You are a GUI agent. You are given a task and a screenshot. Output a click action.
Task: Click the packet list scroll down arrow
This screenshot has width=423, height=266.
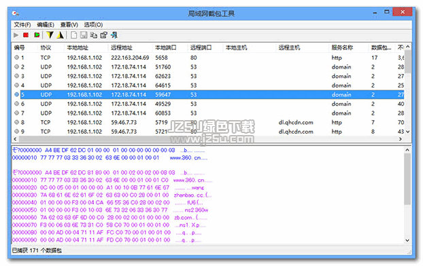coord(407,132)
